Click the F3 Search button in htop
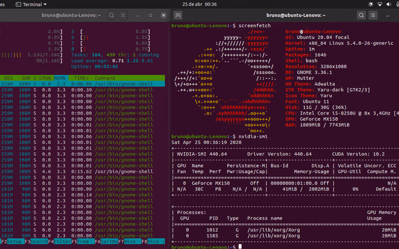399x249 pixels. point(36,241)
